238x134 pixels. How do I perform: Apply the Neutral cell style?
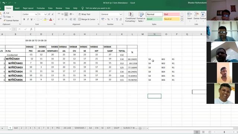point(171,19)
